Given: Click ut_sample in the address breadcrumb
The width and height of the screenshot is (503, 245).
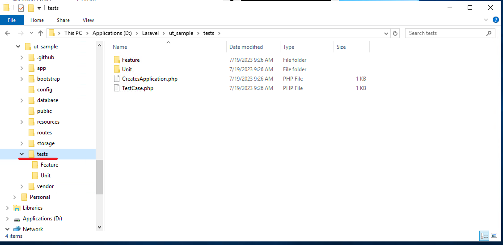Looking at the screenshot, I should coord(181,33).
